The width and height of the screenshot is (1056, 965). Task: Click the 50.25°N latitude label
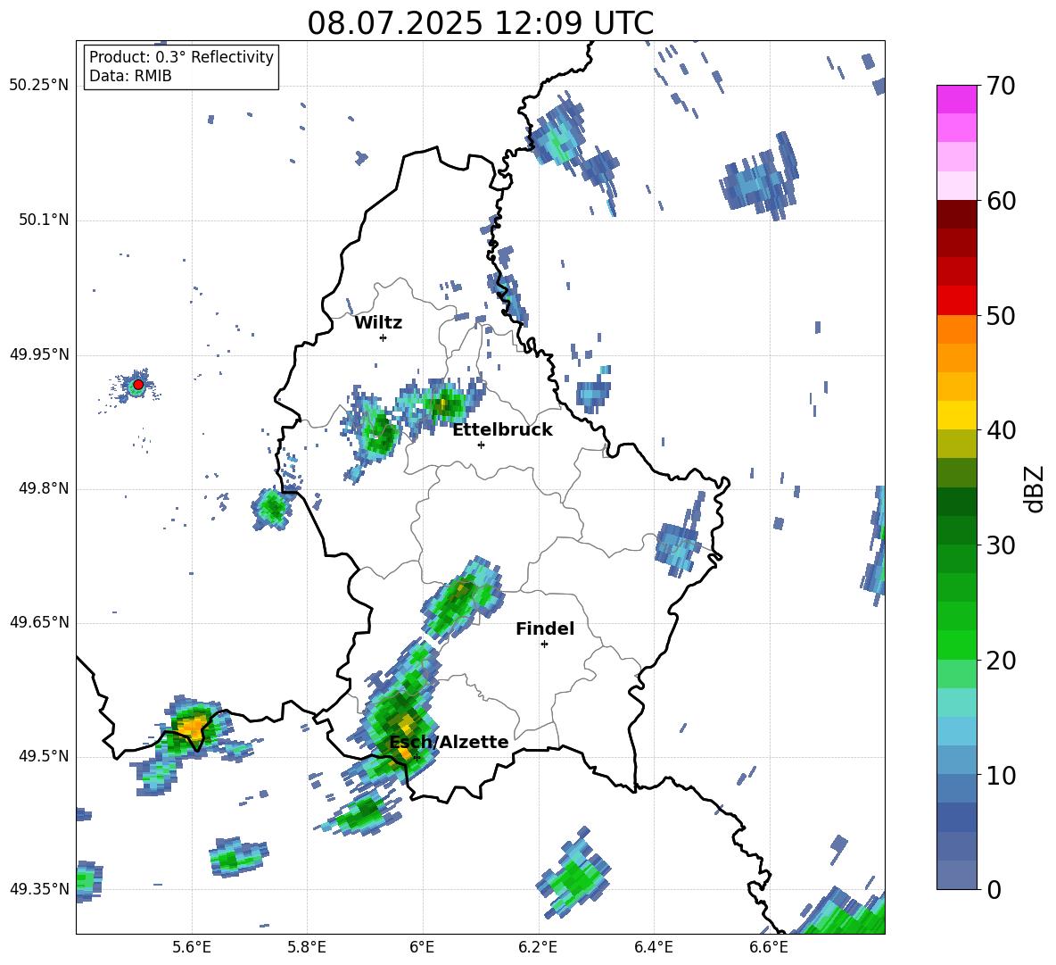pyautogui.click(x=39, y=86)
